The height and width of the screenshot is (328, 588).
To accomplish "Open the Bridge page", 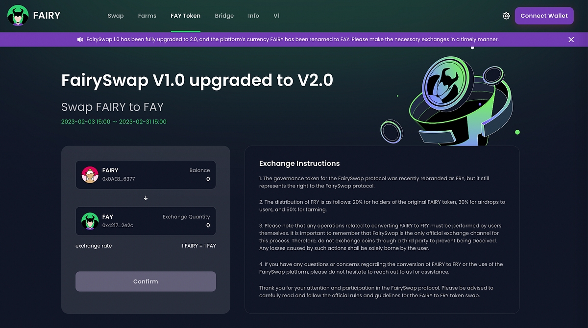I will (x=224, y=16).
